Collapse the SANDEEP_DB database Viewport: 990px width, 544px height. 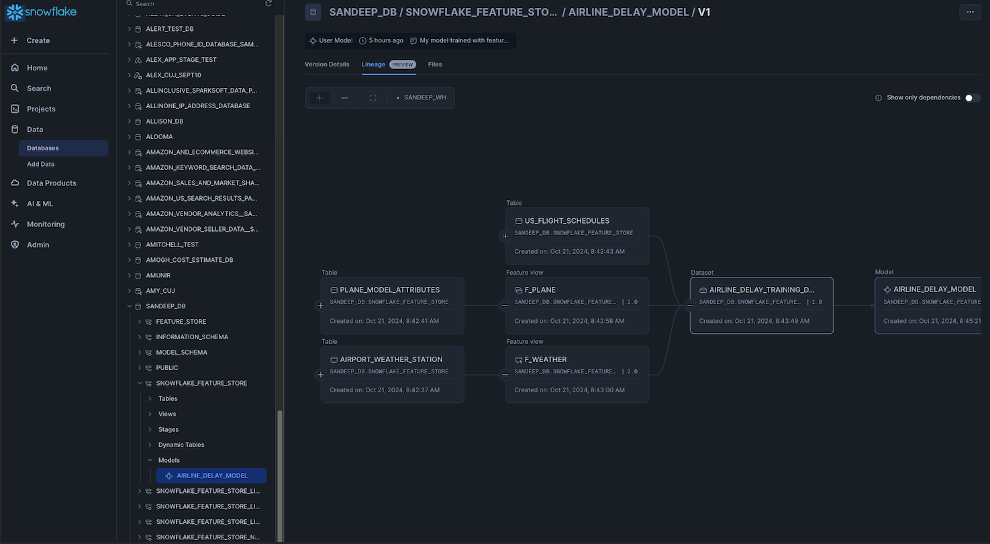[x=130, y=306]
